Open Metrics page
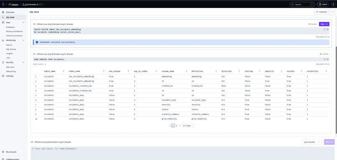Screen dimensions: 337x160 click(9, 45)
